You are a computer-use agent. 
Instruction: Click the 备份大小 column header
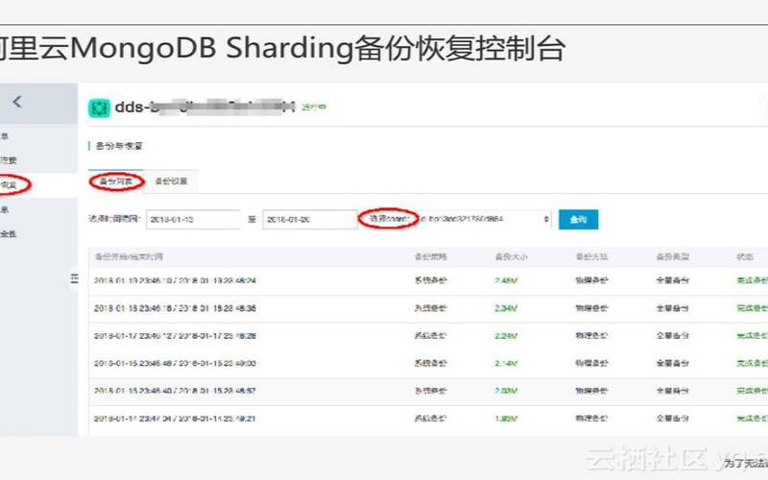point(511,256)
